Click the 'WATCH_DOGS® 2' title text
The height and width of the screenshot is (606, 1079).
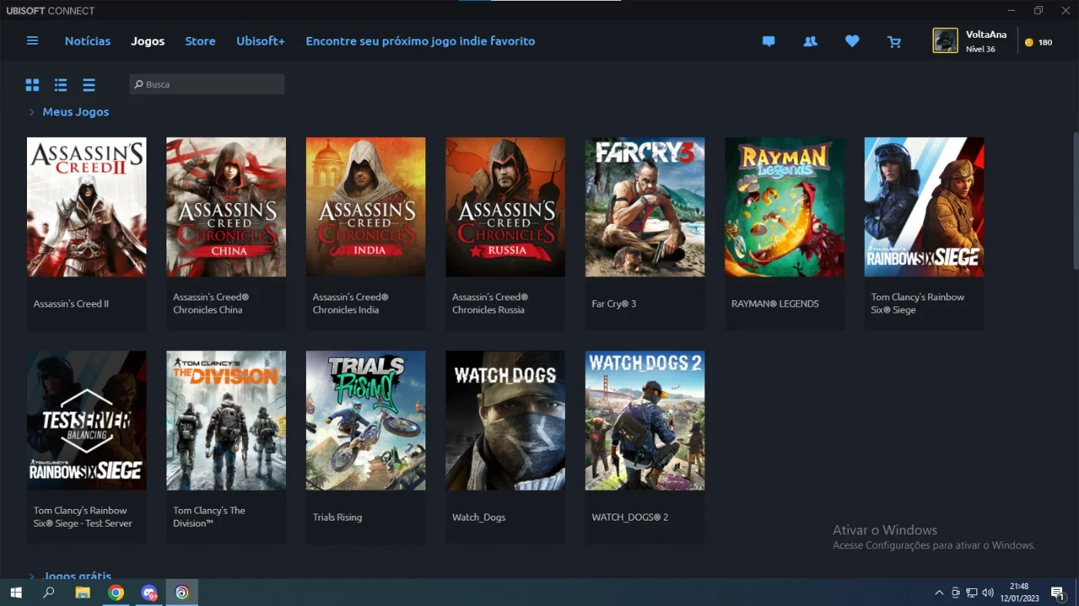630,517
